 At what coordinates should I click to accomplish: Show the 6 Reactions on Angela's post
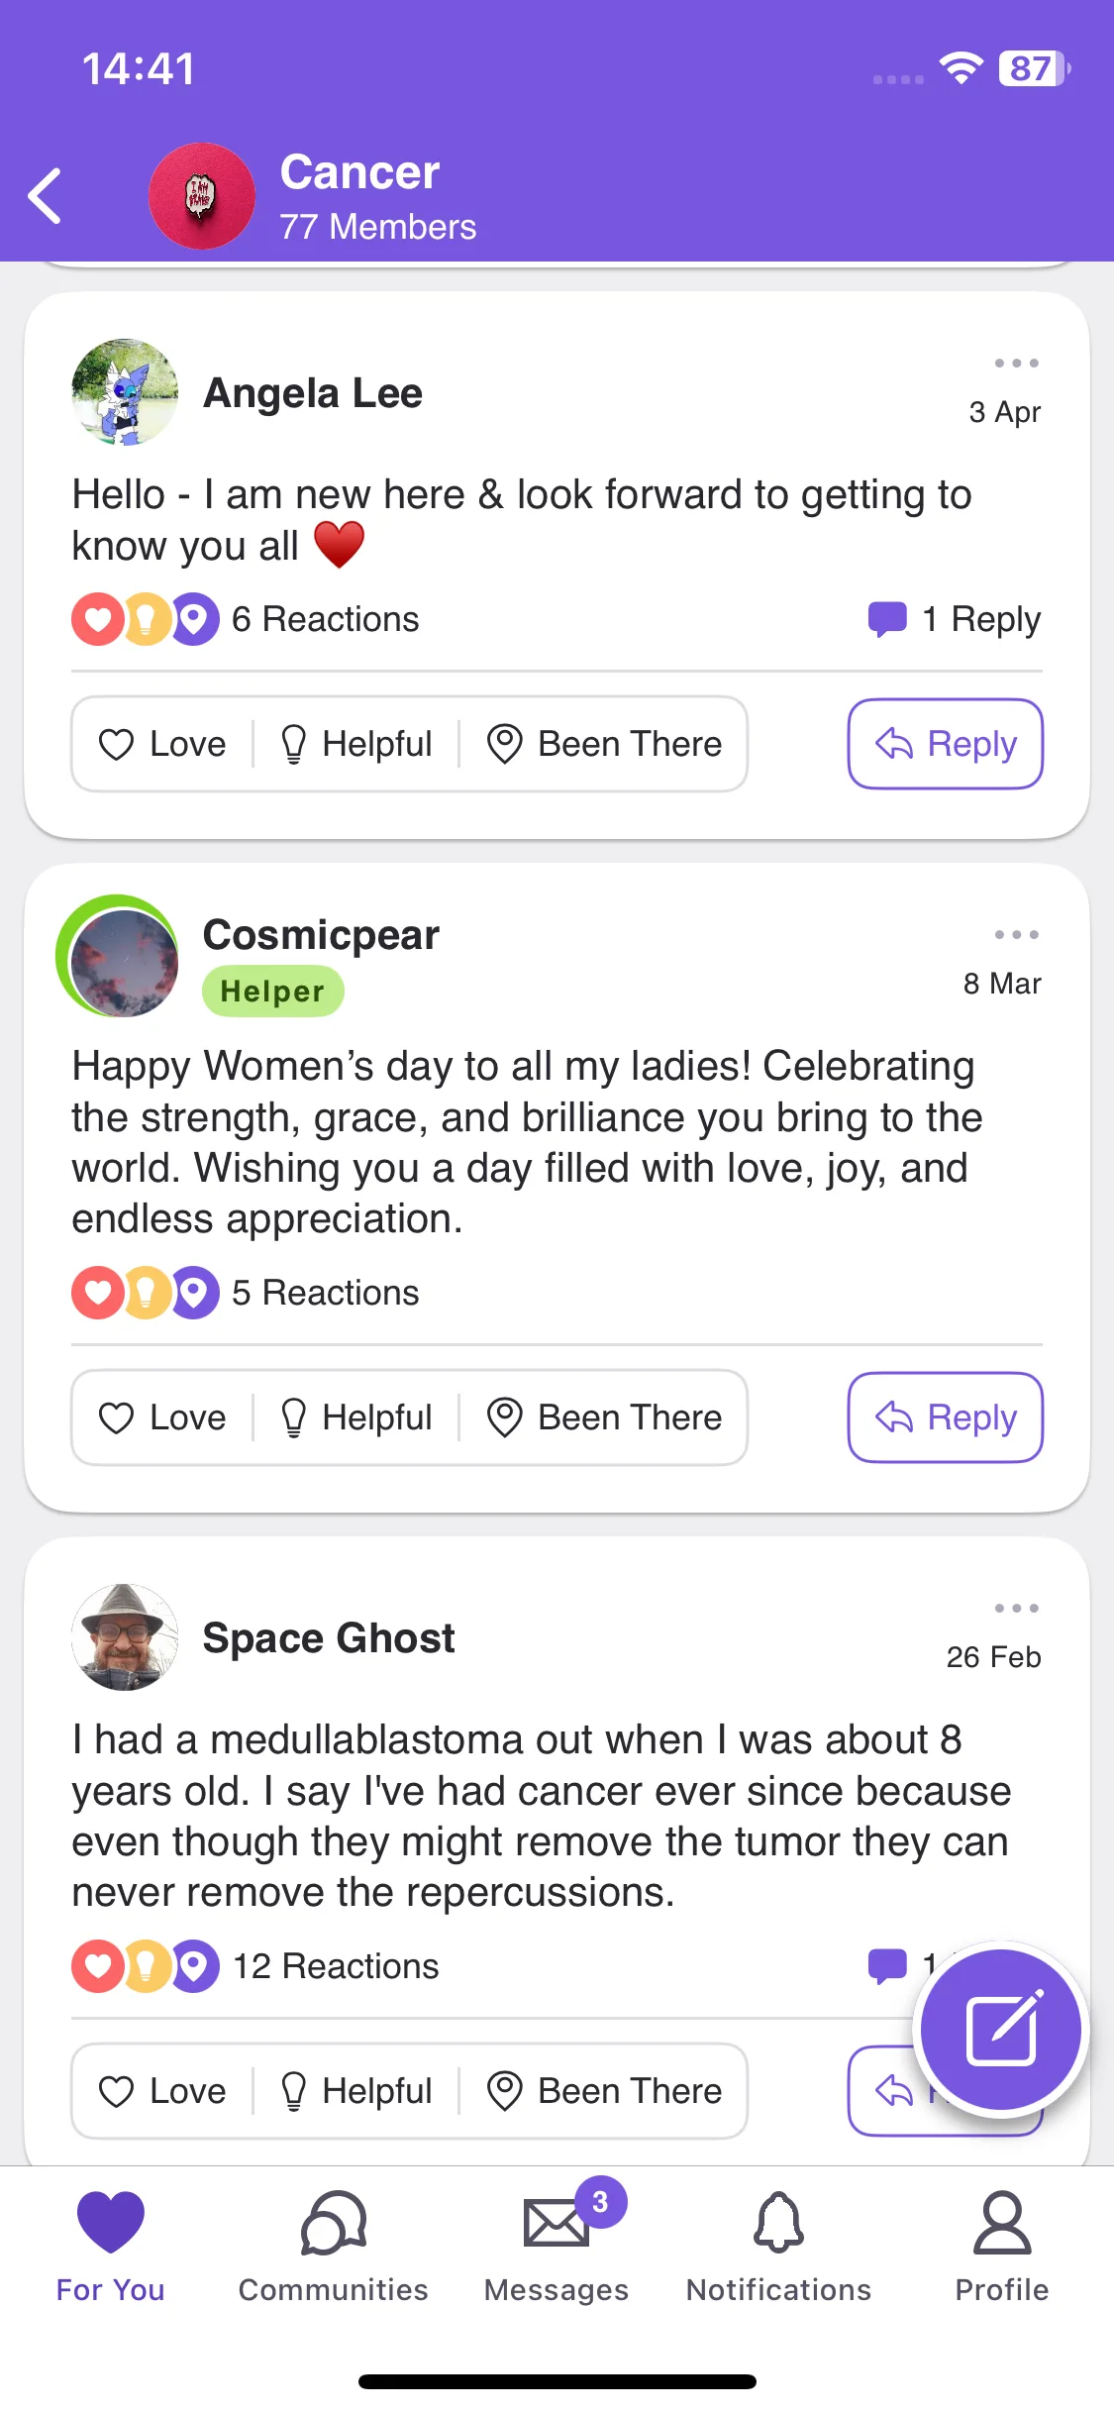tap(246, 619)
